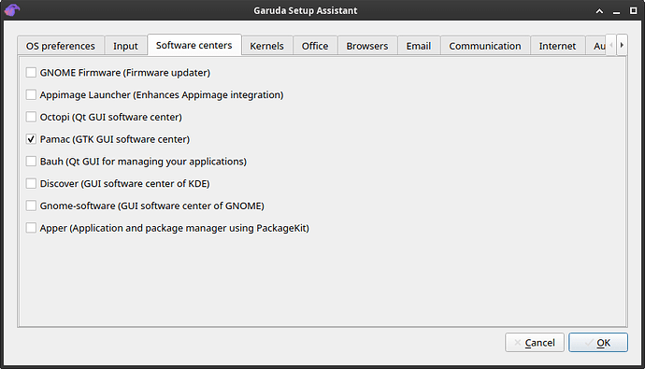
Task: Toggle Gnome-software checkbox
Action: click(31, 206)
